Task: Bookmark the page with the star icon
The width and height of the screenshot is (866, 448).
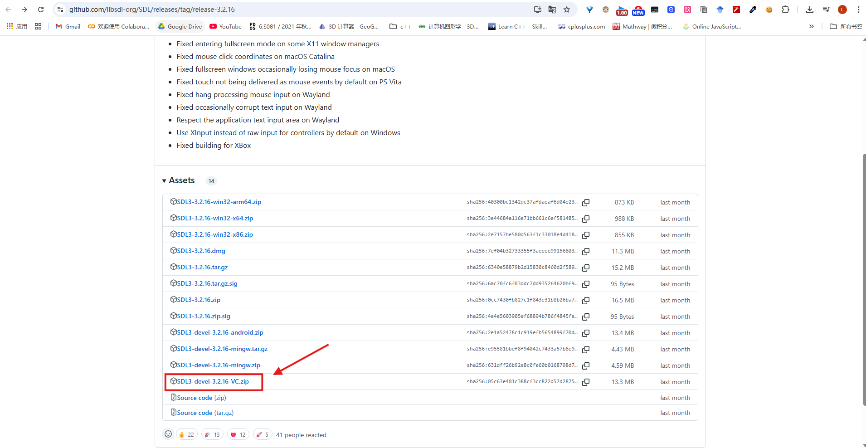Action: tap(567, 9)
